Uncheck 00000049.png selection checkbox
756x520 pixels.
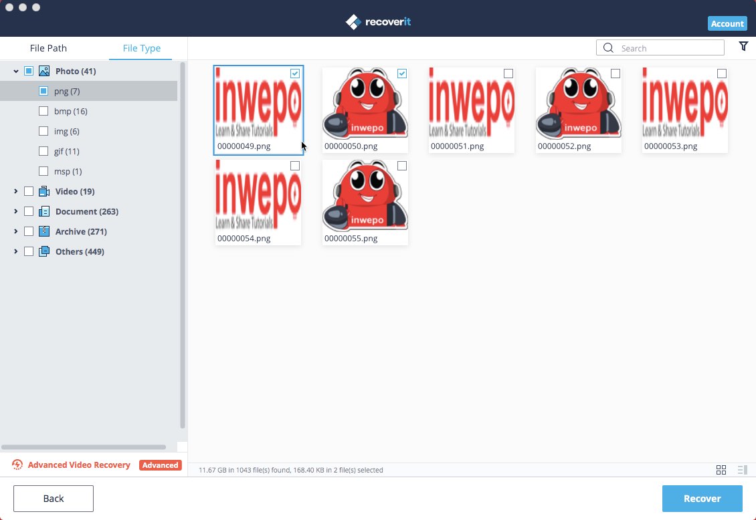tap(295, 74)
